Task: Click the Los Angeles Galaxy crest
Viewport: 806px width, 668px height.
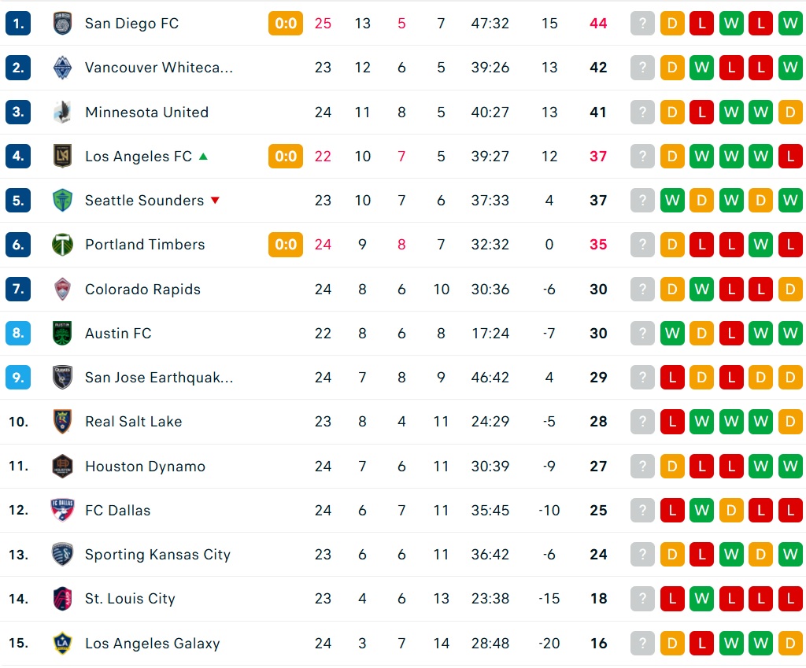Action: tap(62, 643)
